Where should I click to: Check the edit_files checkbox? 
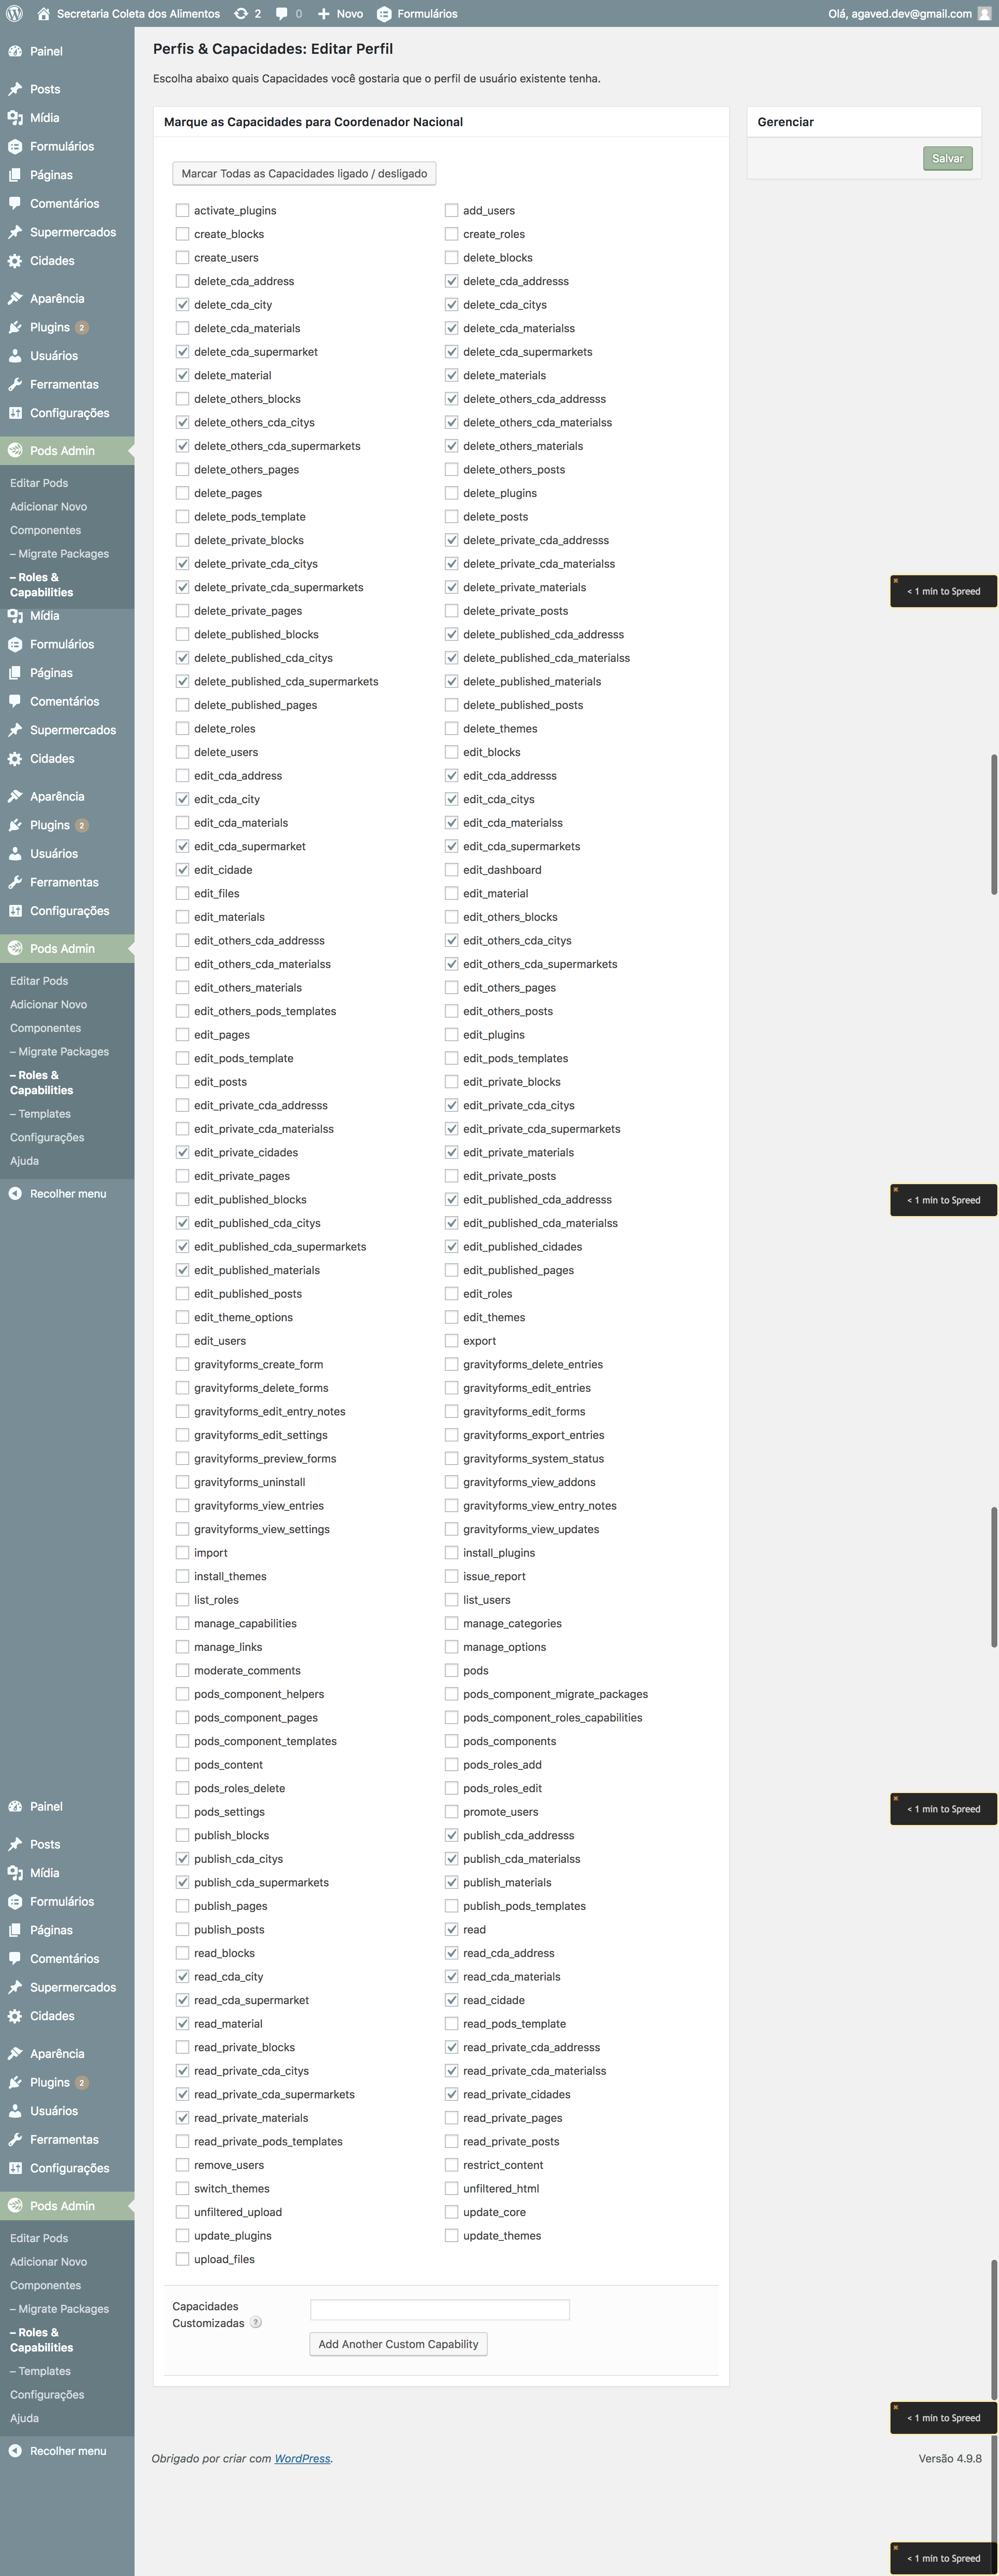coord(182,893)
